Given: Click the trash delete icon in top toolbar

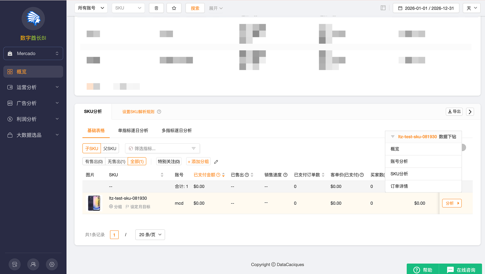Looking at the screenshot, I should pyautogui.click(x=156, y=8).
